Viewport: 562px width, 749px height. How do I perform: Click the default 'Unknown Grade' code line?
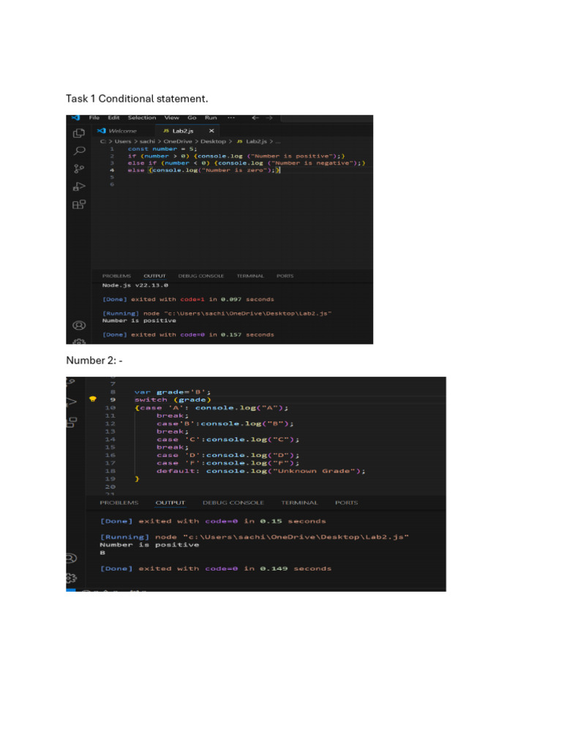tap(261, 471)
